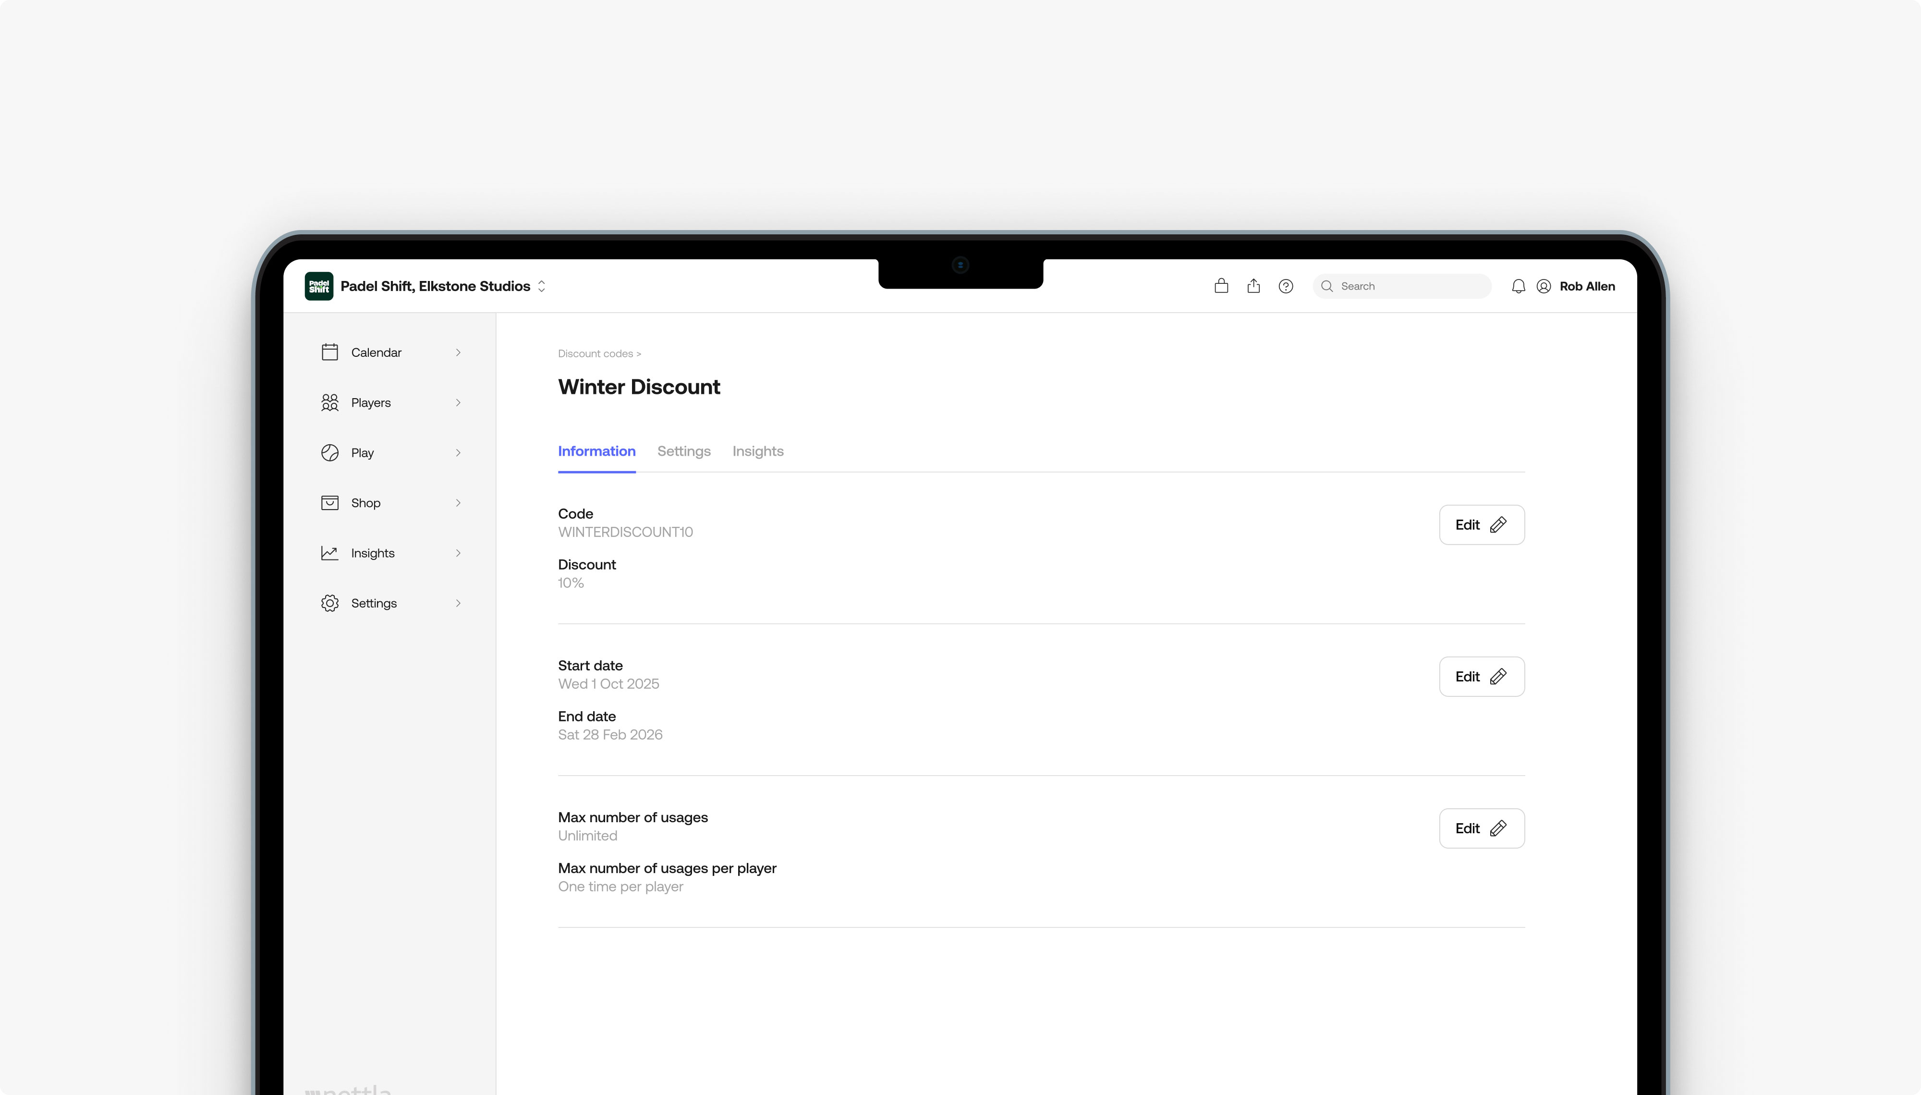Edit the Code and Discount section
The width and height of the screenshot is (1921, 1095).
click(x=1481, y=525)
